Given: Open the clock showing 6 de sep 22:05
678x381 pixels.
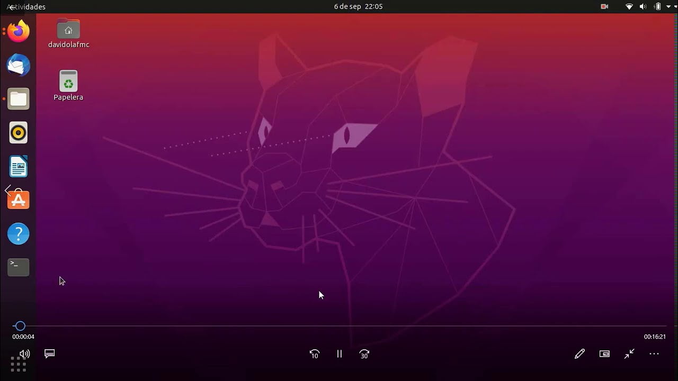Looking at the screenshot, I should click(x=358, y=7).
